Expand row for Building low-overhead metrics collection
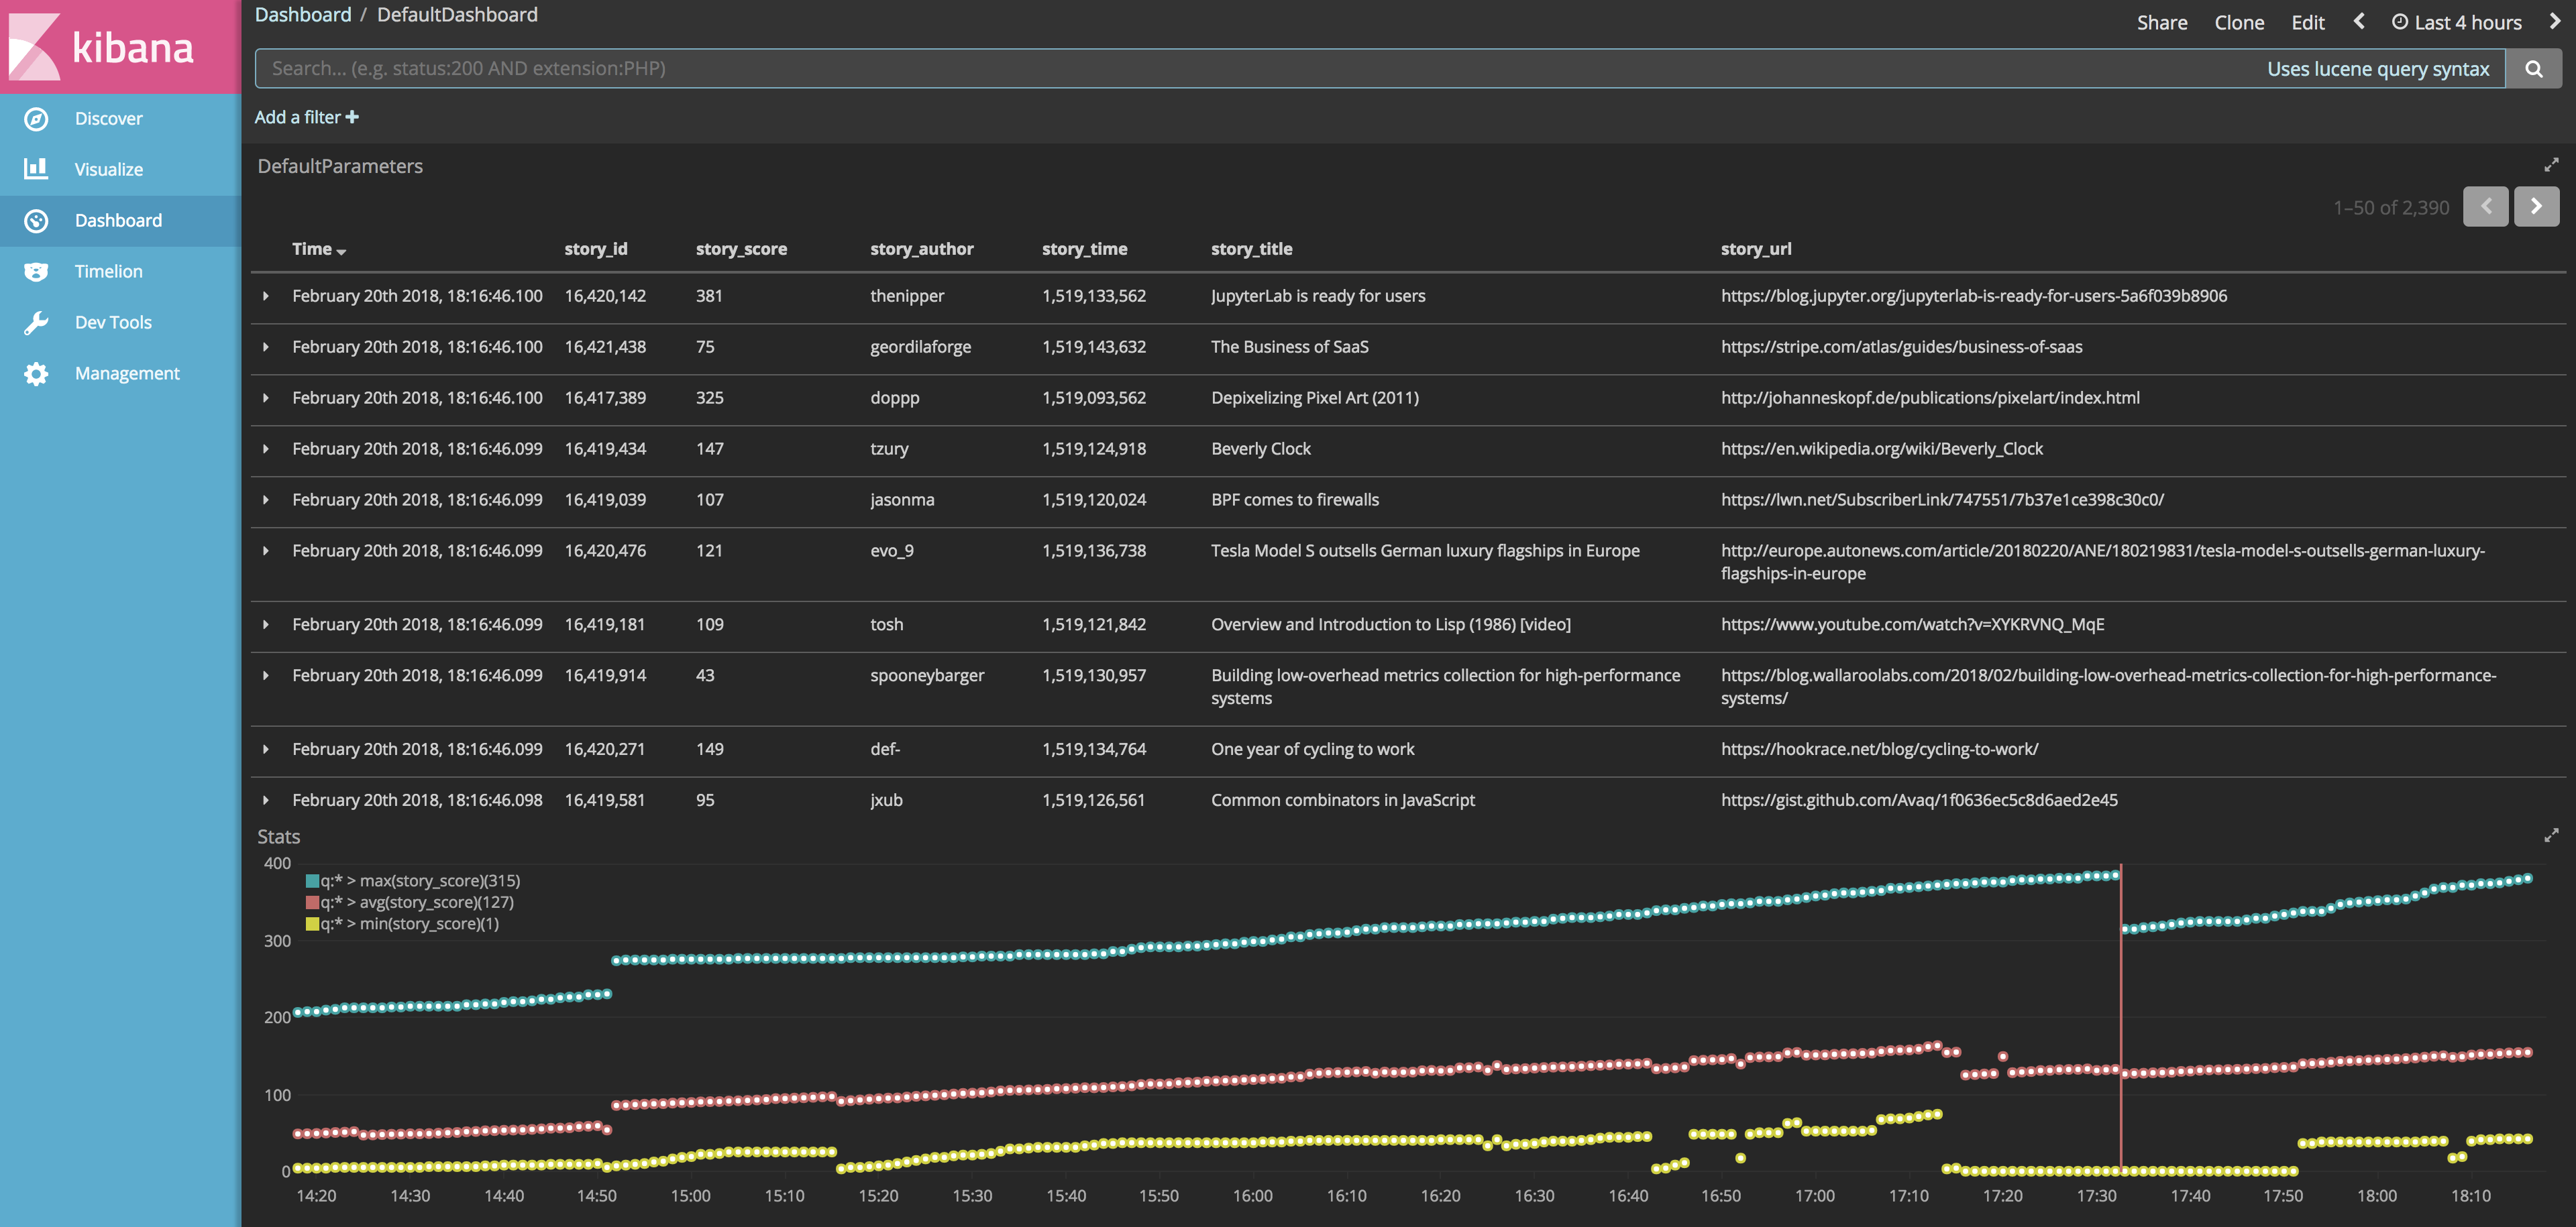Viewport: 2576px width, 1227px height. coord(265,677)
